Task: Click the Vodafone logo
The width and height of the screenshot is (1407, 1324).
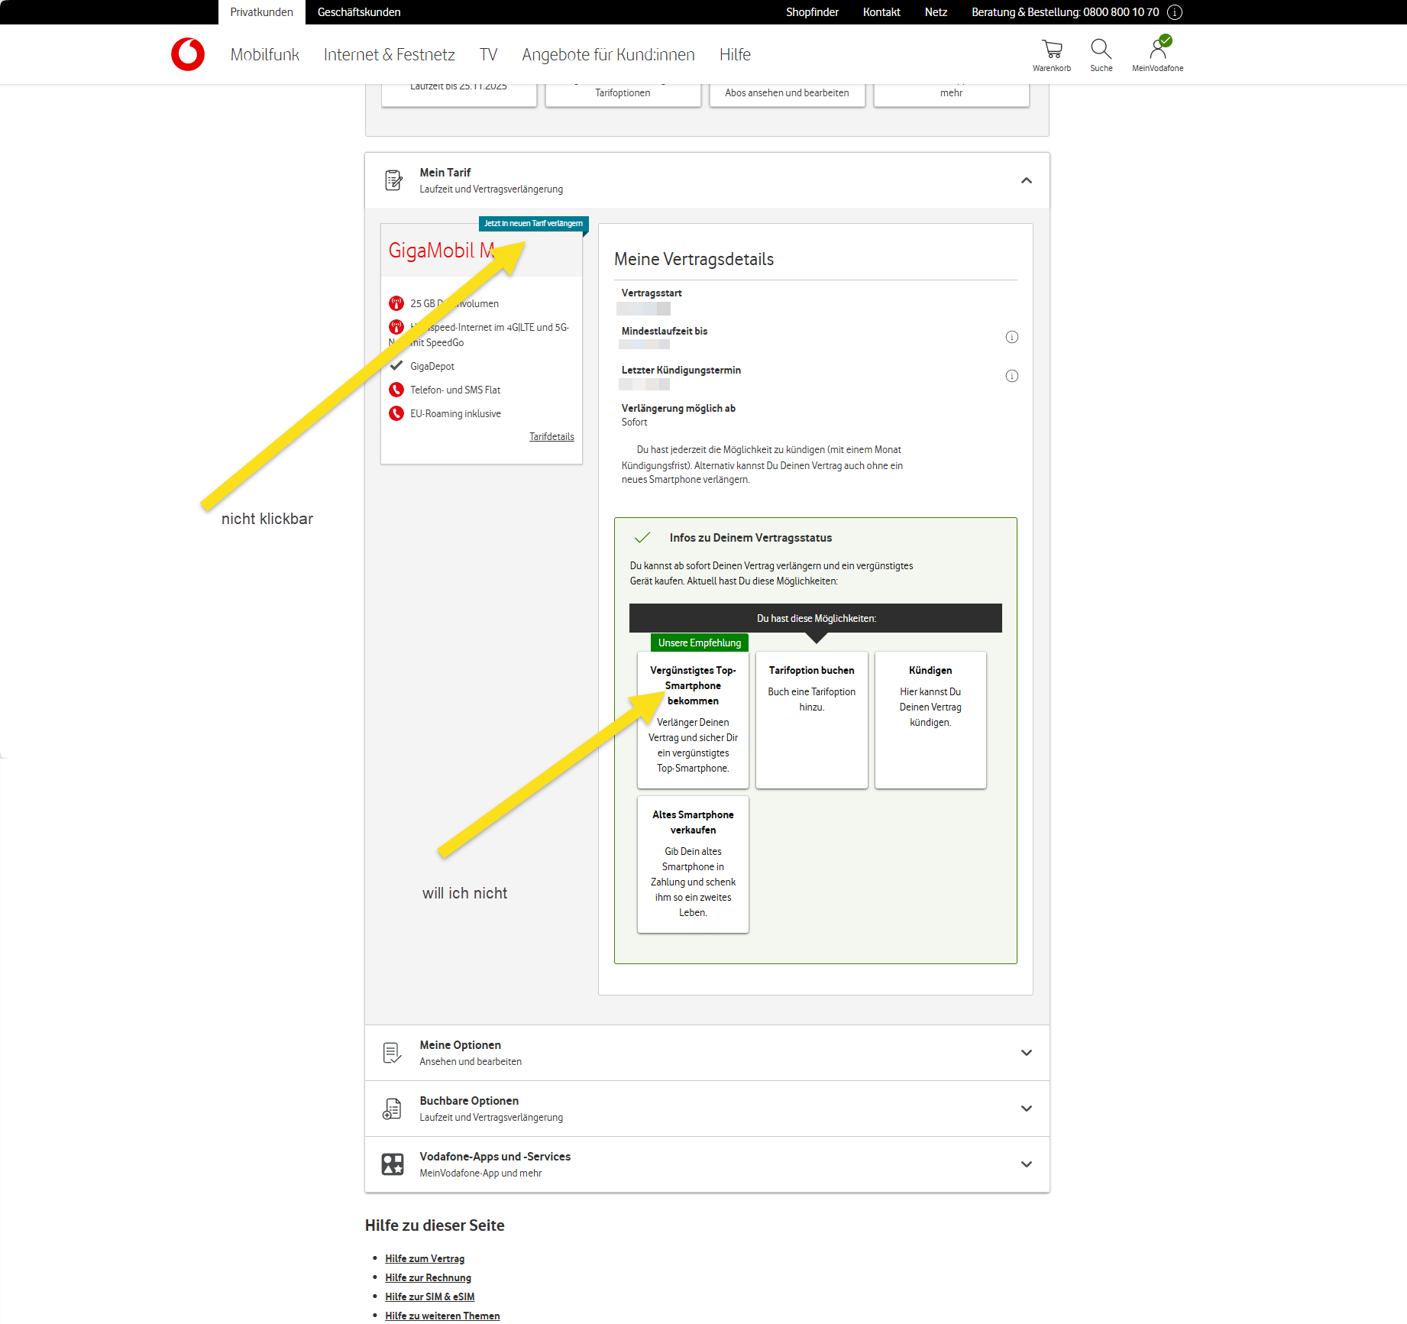Action: pos(188,54)
